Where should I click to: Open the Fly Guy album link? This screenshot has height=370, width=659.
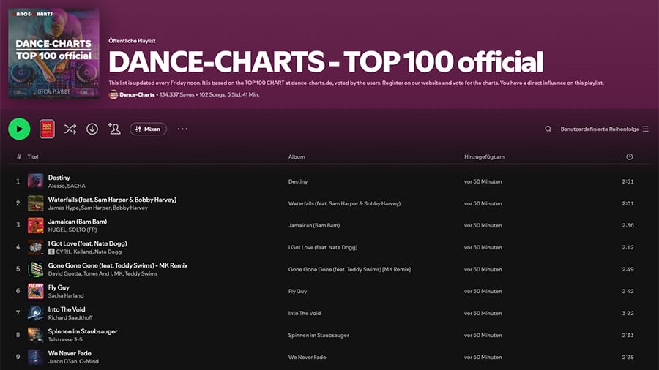pyautogui.click(x=297, y=291)
